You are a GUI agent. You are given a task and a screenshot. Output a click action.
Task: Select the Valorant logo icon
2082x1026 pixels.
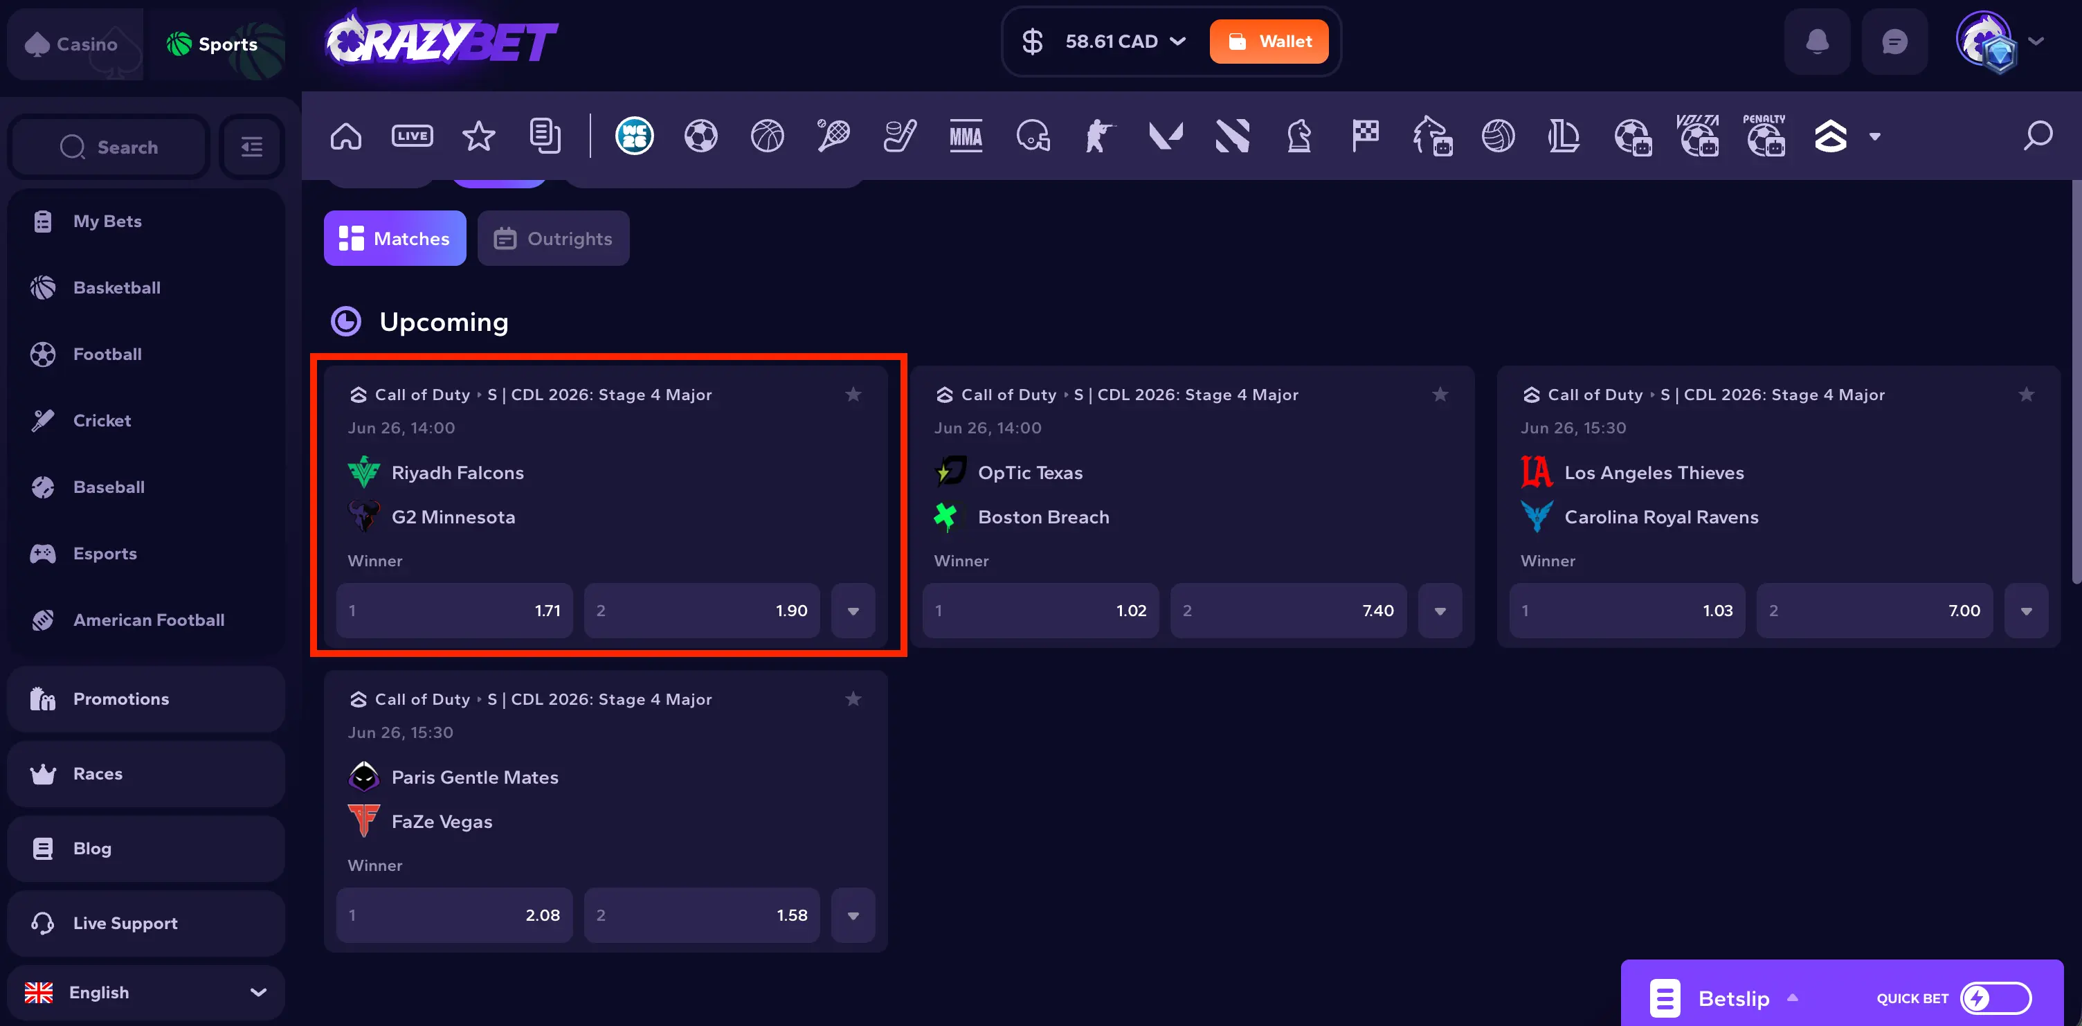pos(1166,136)
